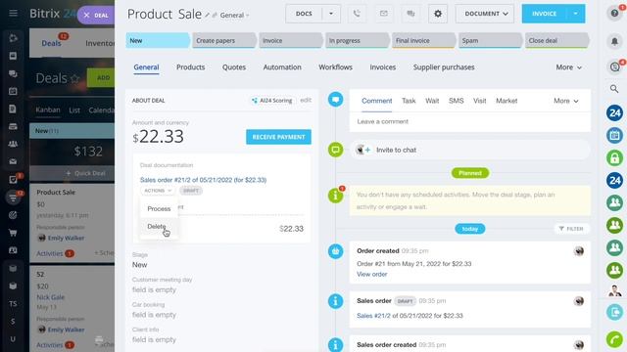Screen dimensions: 627x352
Task: Open the hamburger main menu
Action: [x=13, y=13]
